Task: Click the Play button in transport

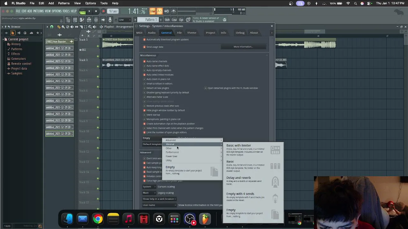Action: [89, 11]
